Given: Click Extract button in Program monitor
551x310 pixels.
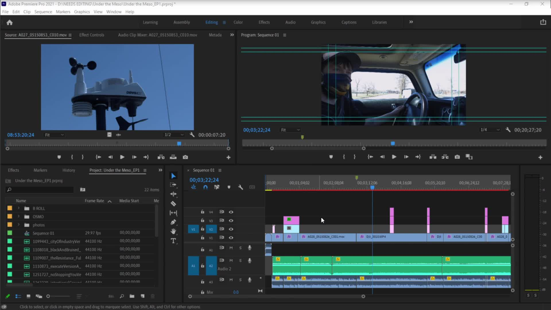Looking at the screenshot, I should tap(445, 157).
